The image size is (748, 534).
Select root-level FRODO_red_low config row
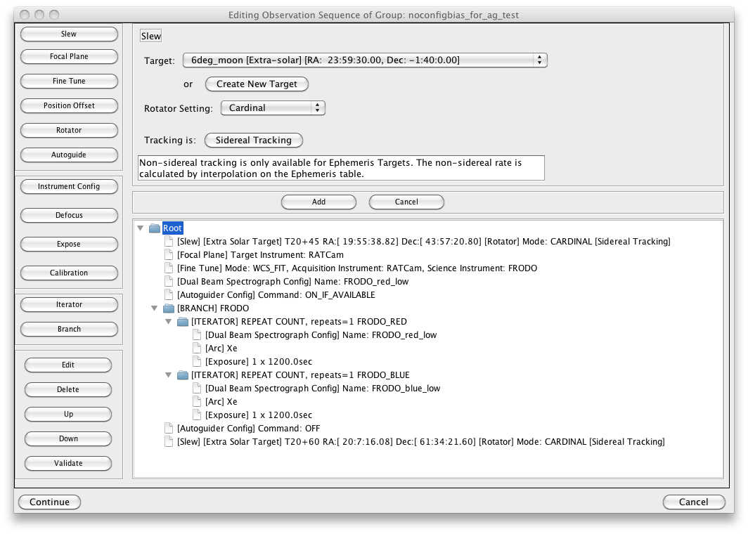pos(293,281)
